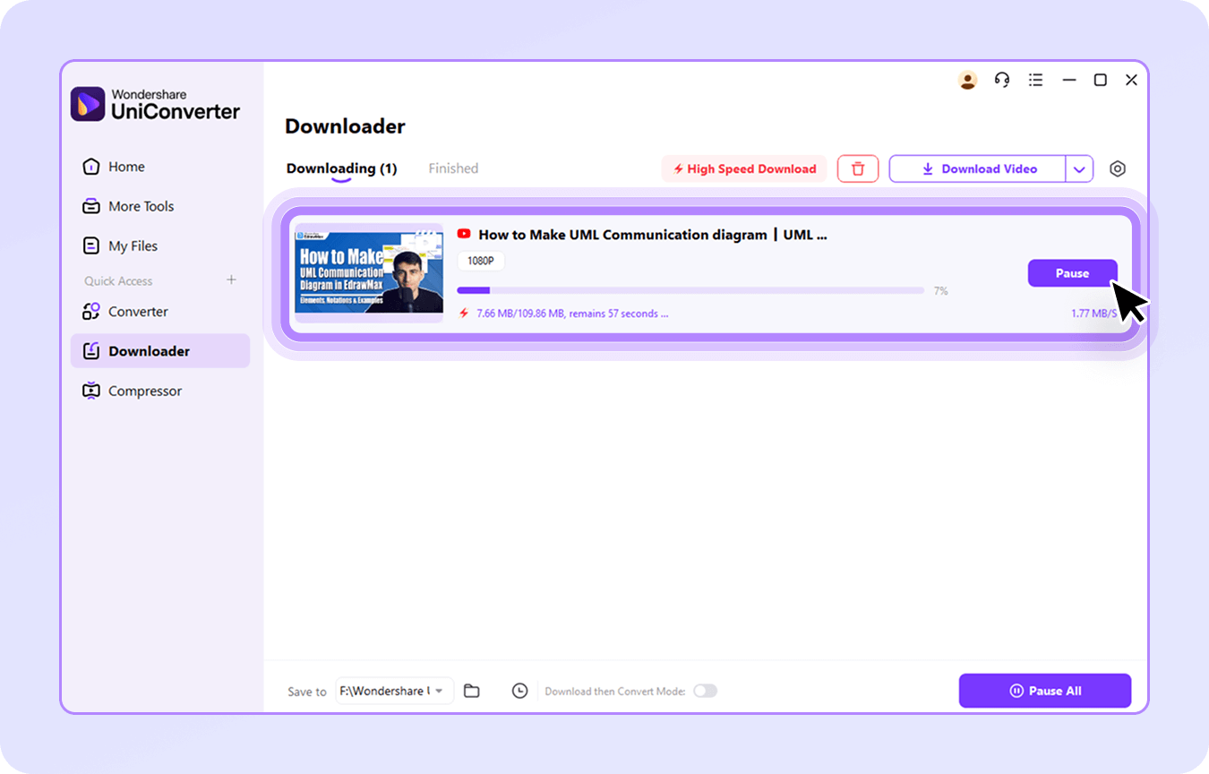Click the High Speed Download button
This screenshot has height=774, width=1209.
point(745,168)
